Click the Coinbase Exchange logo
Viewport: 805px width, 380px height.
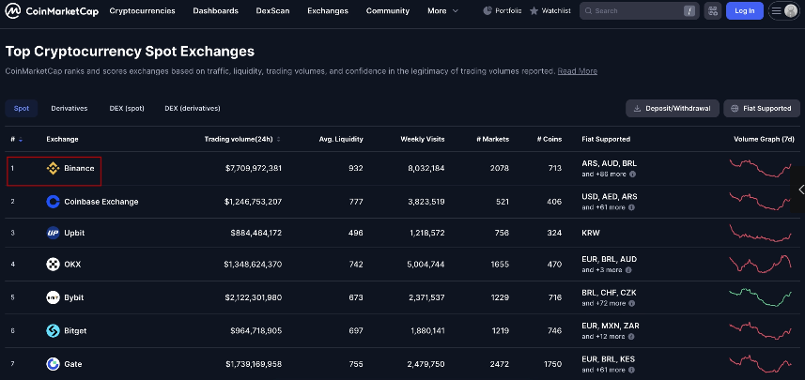point(53,202)
